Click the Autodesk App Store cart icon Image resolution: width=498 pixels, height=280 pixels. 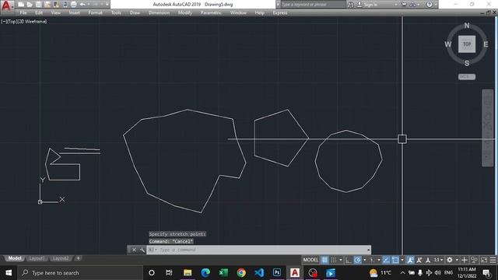[x=404, y=5]
